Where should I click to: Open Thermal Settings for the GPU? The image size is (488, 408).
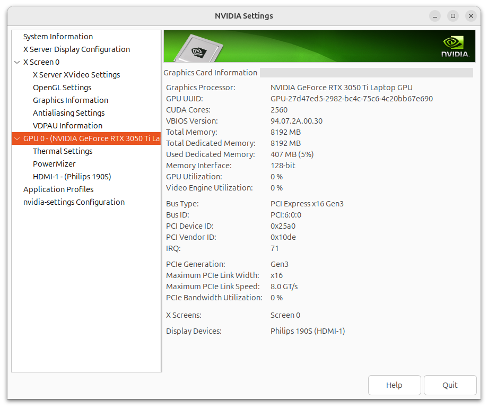pos(63,151)
